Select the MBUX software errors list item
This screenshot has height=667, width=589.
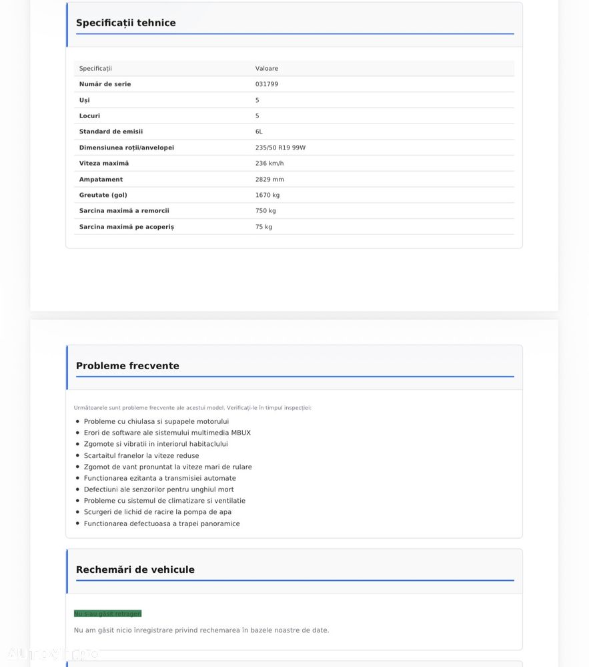coord(167,433)
